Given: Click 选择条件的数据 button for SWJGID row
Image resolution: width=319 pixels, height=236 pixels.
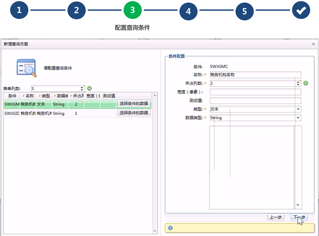Looking at the screenshot, I should click(x=134, y=113).
